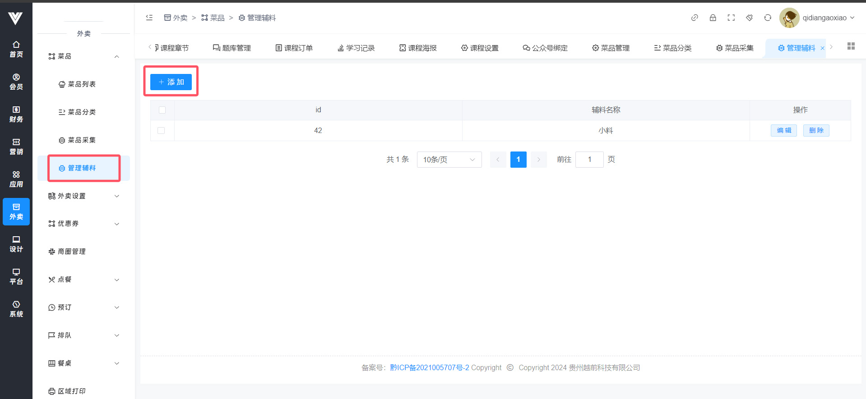Expand the 外卖设置 submenu
This screenshot has height=399, width=866.
tap(84, 196)
